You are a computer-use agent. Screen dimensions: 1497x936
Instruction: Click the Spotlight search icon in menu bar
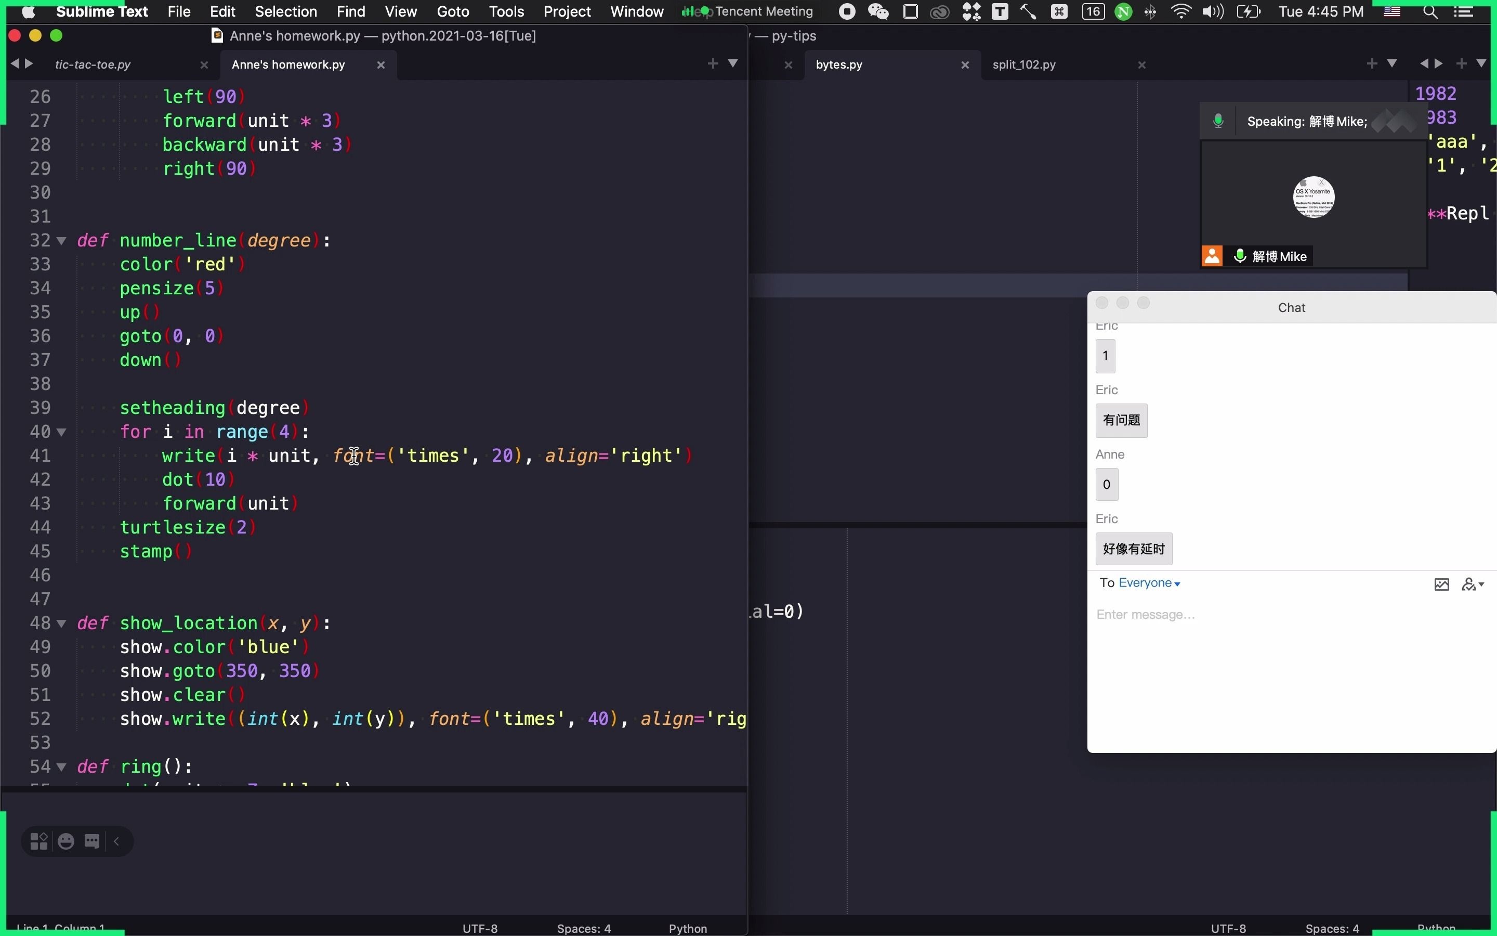(1429, 11)
